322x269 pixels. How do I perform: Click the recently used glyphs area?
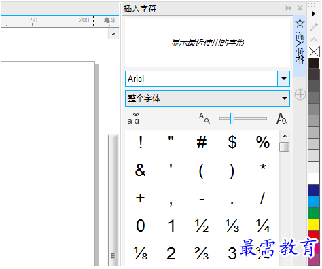pyautogui.click(x=207, y=43)
